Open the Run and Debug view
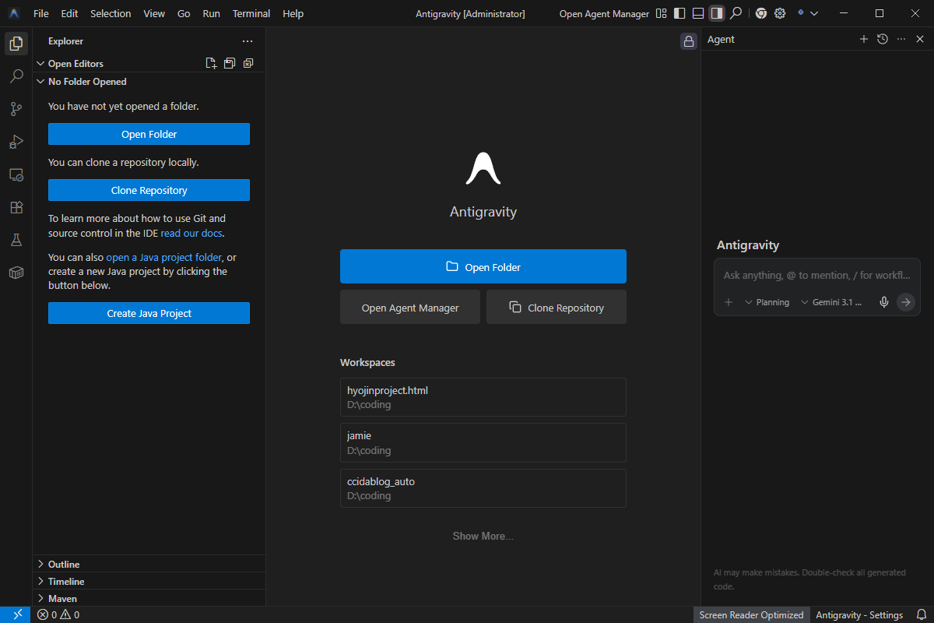934x623 pixels. (x=16, y=142)
